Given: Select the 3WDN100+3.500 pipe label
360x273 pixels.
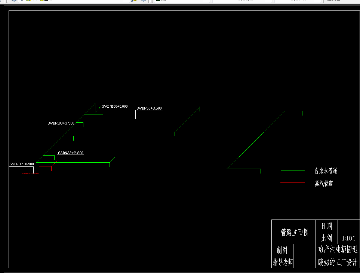Looking at the screenshot, I should click(61, 123).
